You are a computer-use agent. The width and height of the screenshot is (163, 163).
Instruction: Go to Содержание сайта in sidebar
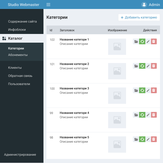23,21
